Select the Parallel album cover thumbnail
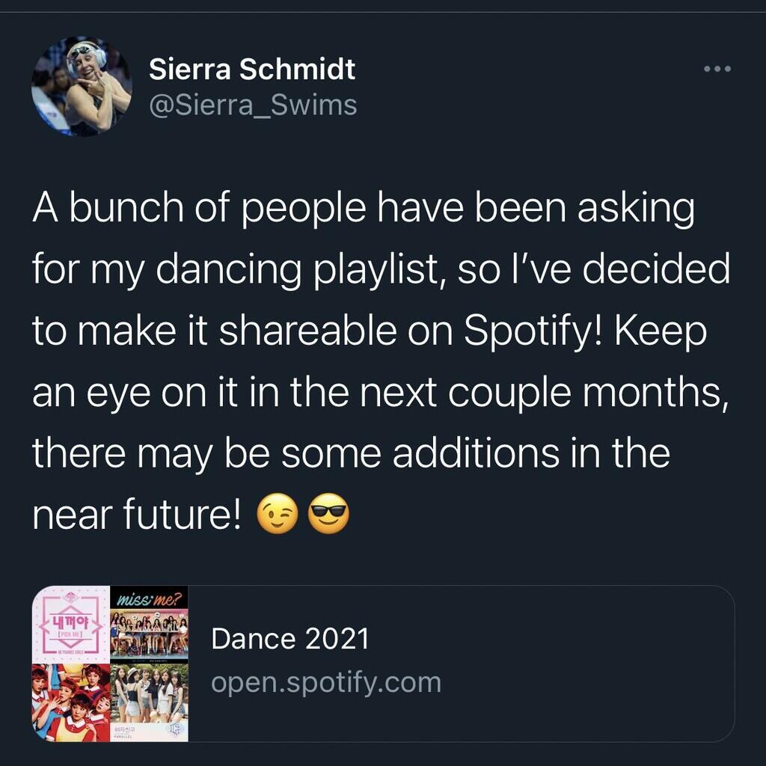 (149, 702)
